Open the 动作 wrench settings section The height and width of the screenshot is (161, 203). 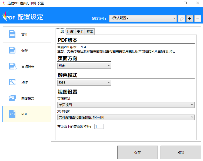(x=27, y=82)
